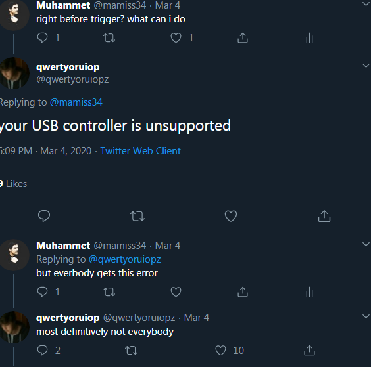This screenshot has height=367, width=371.
Task: Reply to the main 'USB controller' tweet
Action: 44,216
